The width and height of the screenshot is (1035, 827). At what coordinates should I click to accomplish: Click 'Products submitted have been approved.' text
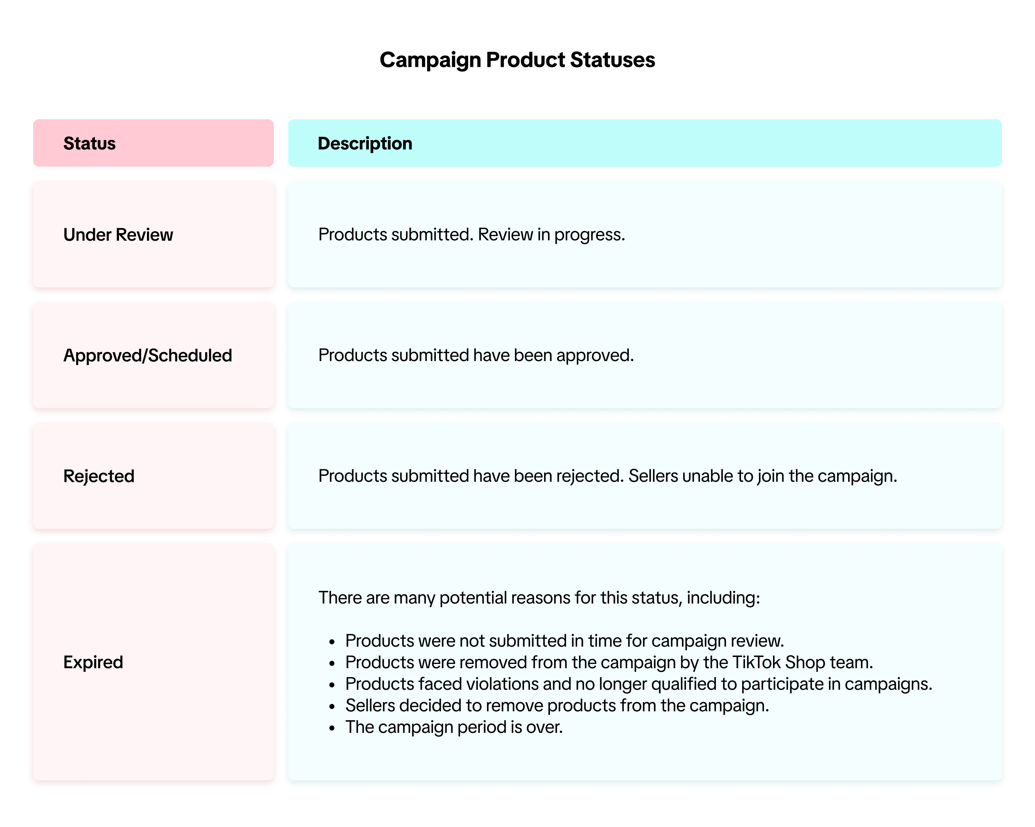[476, 356]
